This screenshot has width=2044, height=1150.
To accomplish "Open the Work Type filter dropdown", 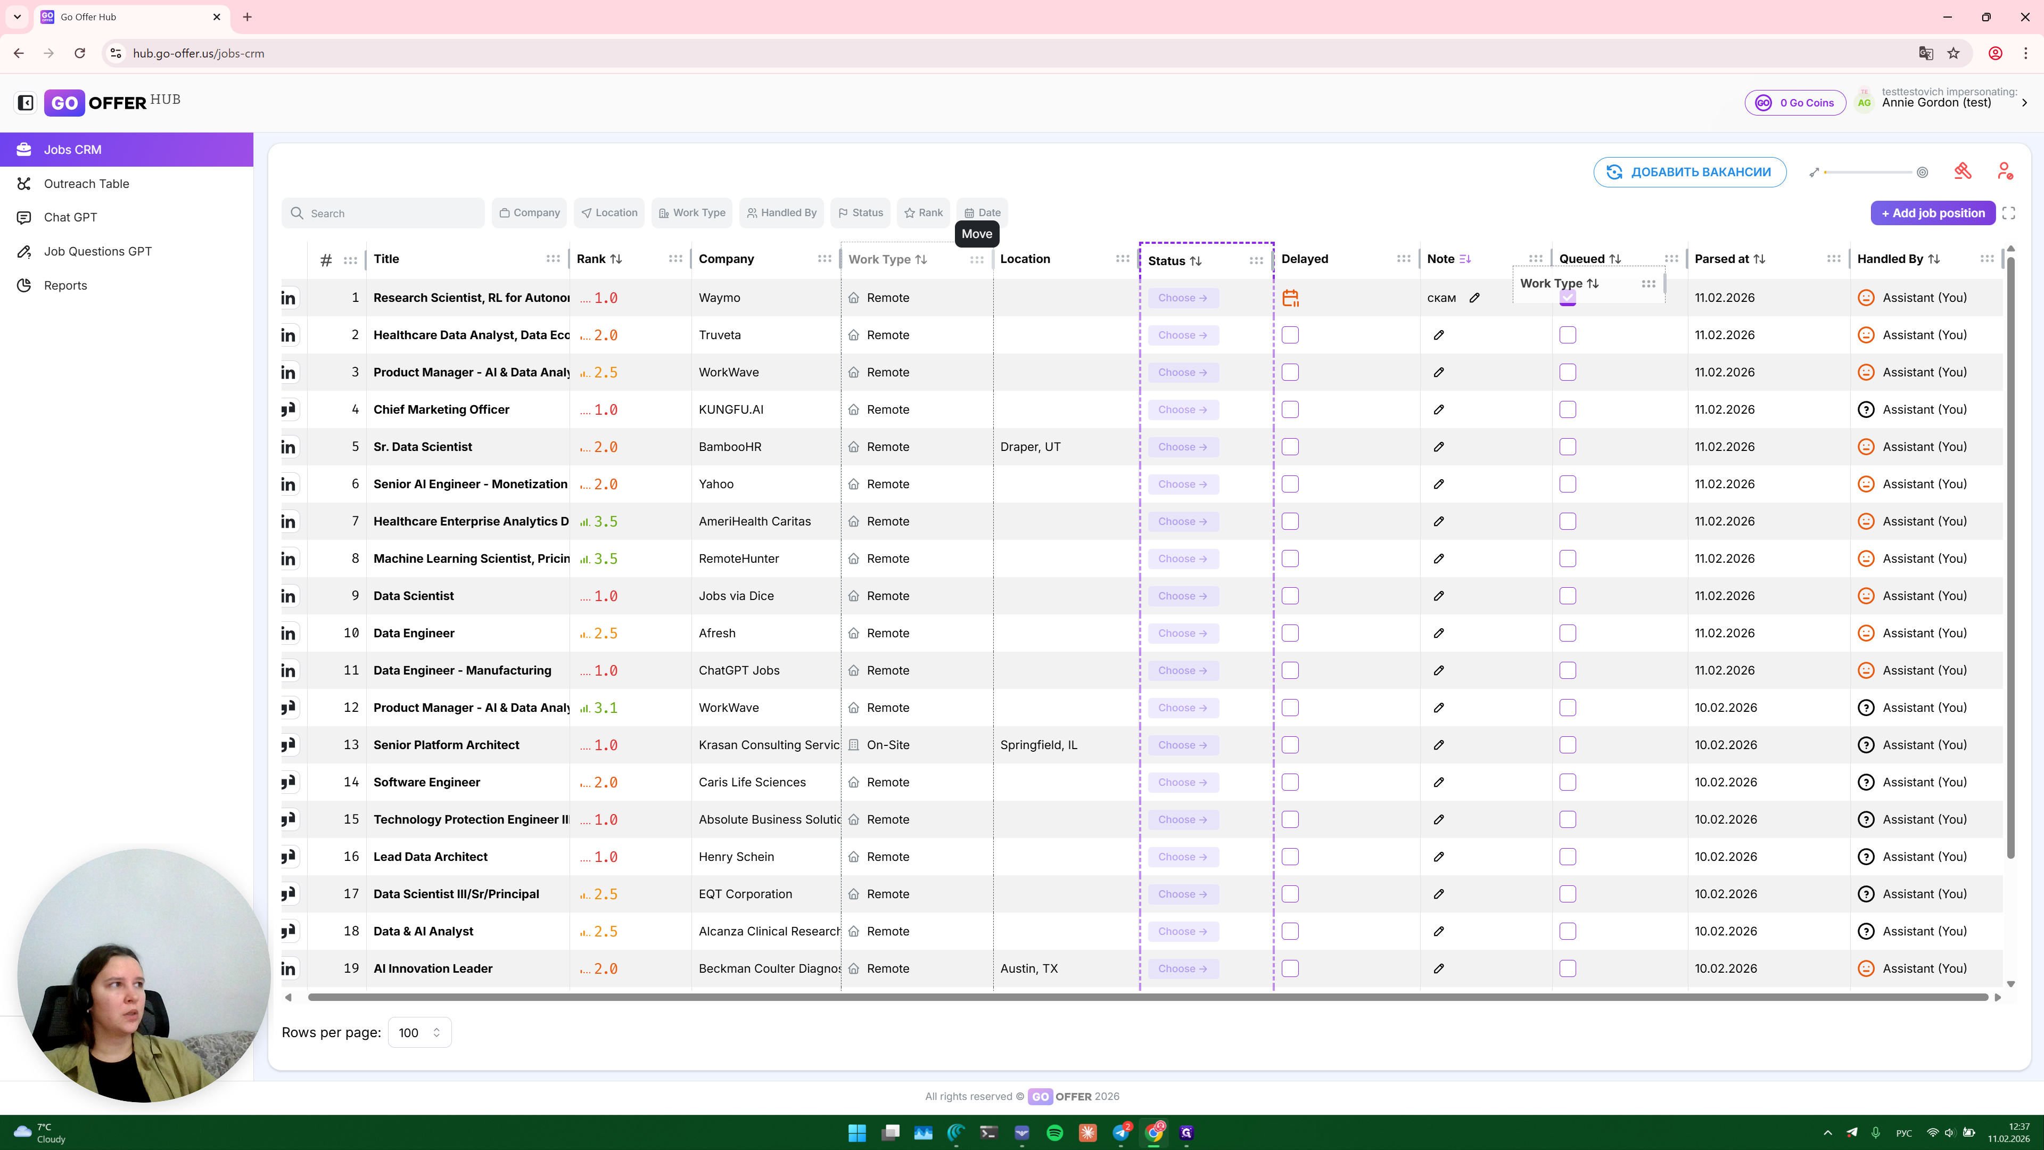I will 692,213.
